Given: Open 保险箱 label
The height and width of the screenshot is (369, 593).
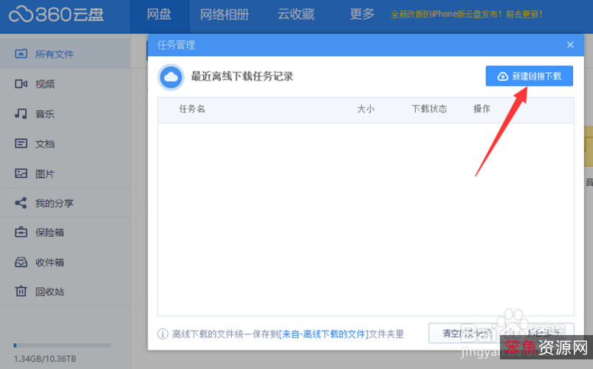Looking at the screenshot, I should pyautogui.click(x=49, y=232).
